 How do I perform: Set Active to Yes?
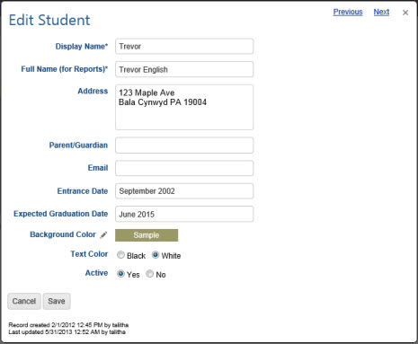120,274
